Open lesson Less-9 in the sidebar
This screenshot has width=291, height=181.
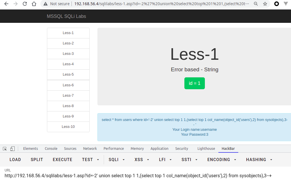[68, 116]
